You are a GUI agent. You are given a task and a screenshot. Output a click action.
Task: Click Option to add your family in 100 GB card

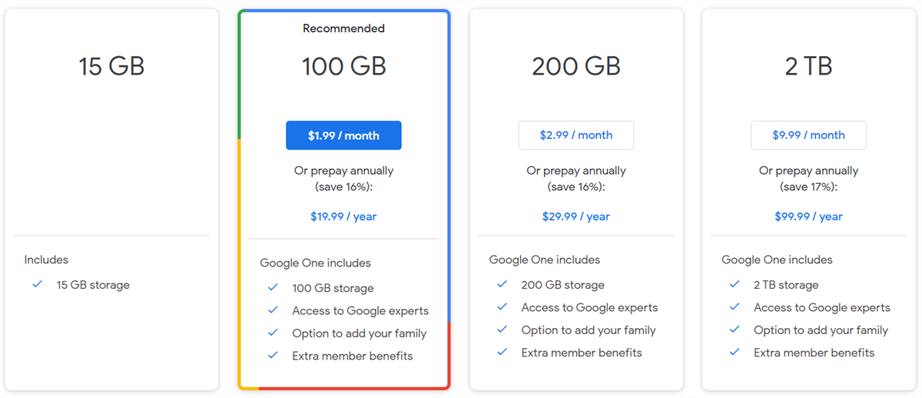point(359,333)
